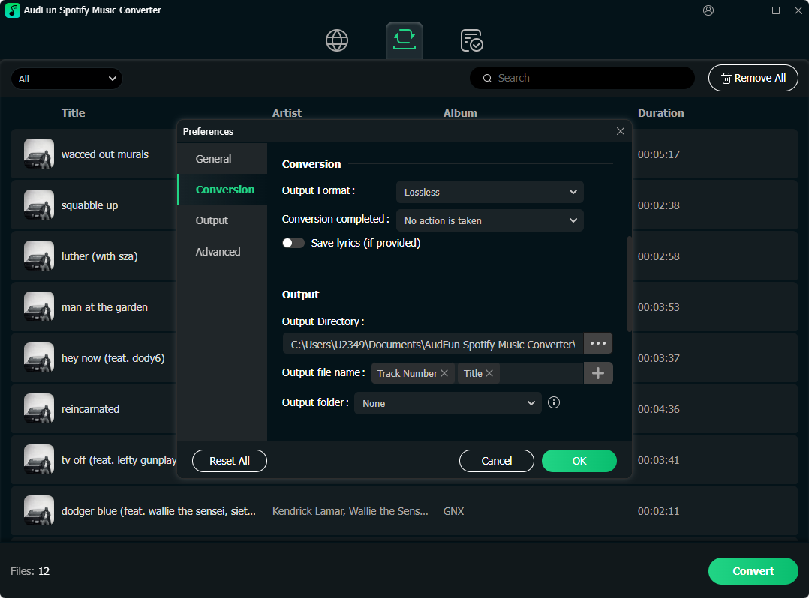Open the converted history checklist icon
This screenshot has height=598, width=809.
[471, 40]
